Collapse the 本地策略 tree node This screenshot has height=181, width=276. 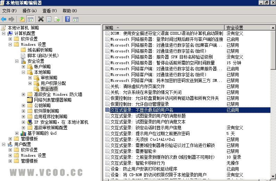(x=23, y=72)
